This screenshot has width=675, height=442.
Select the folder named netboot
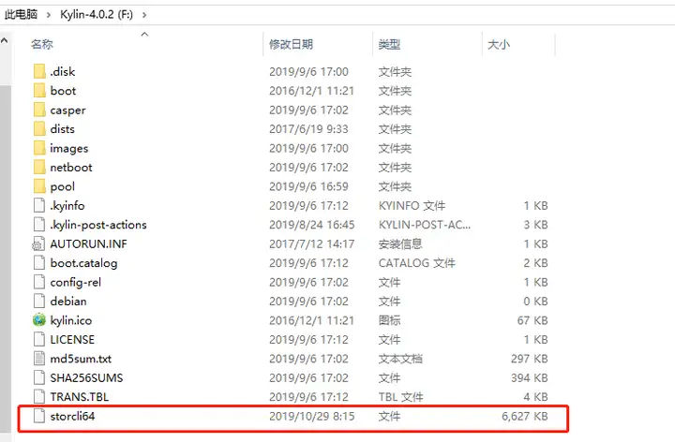tap(71, 168)
